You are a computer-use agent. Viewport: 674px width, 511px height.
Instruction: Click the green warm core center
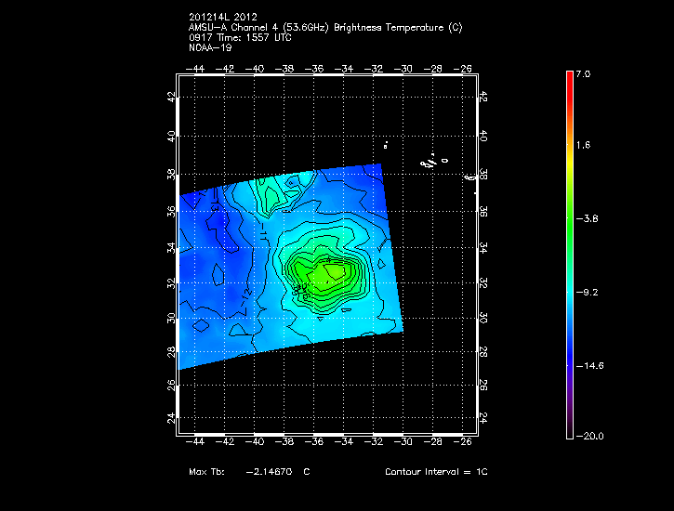point(325,272)
